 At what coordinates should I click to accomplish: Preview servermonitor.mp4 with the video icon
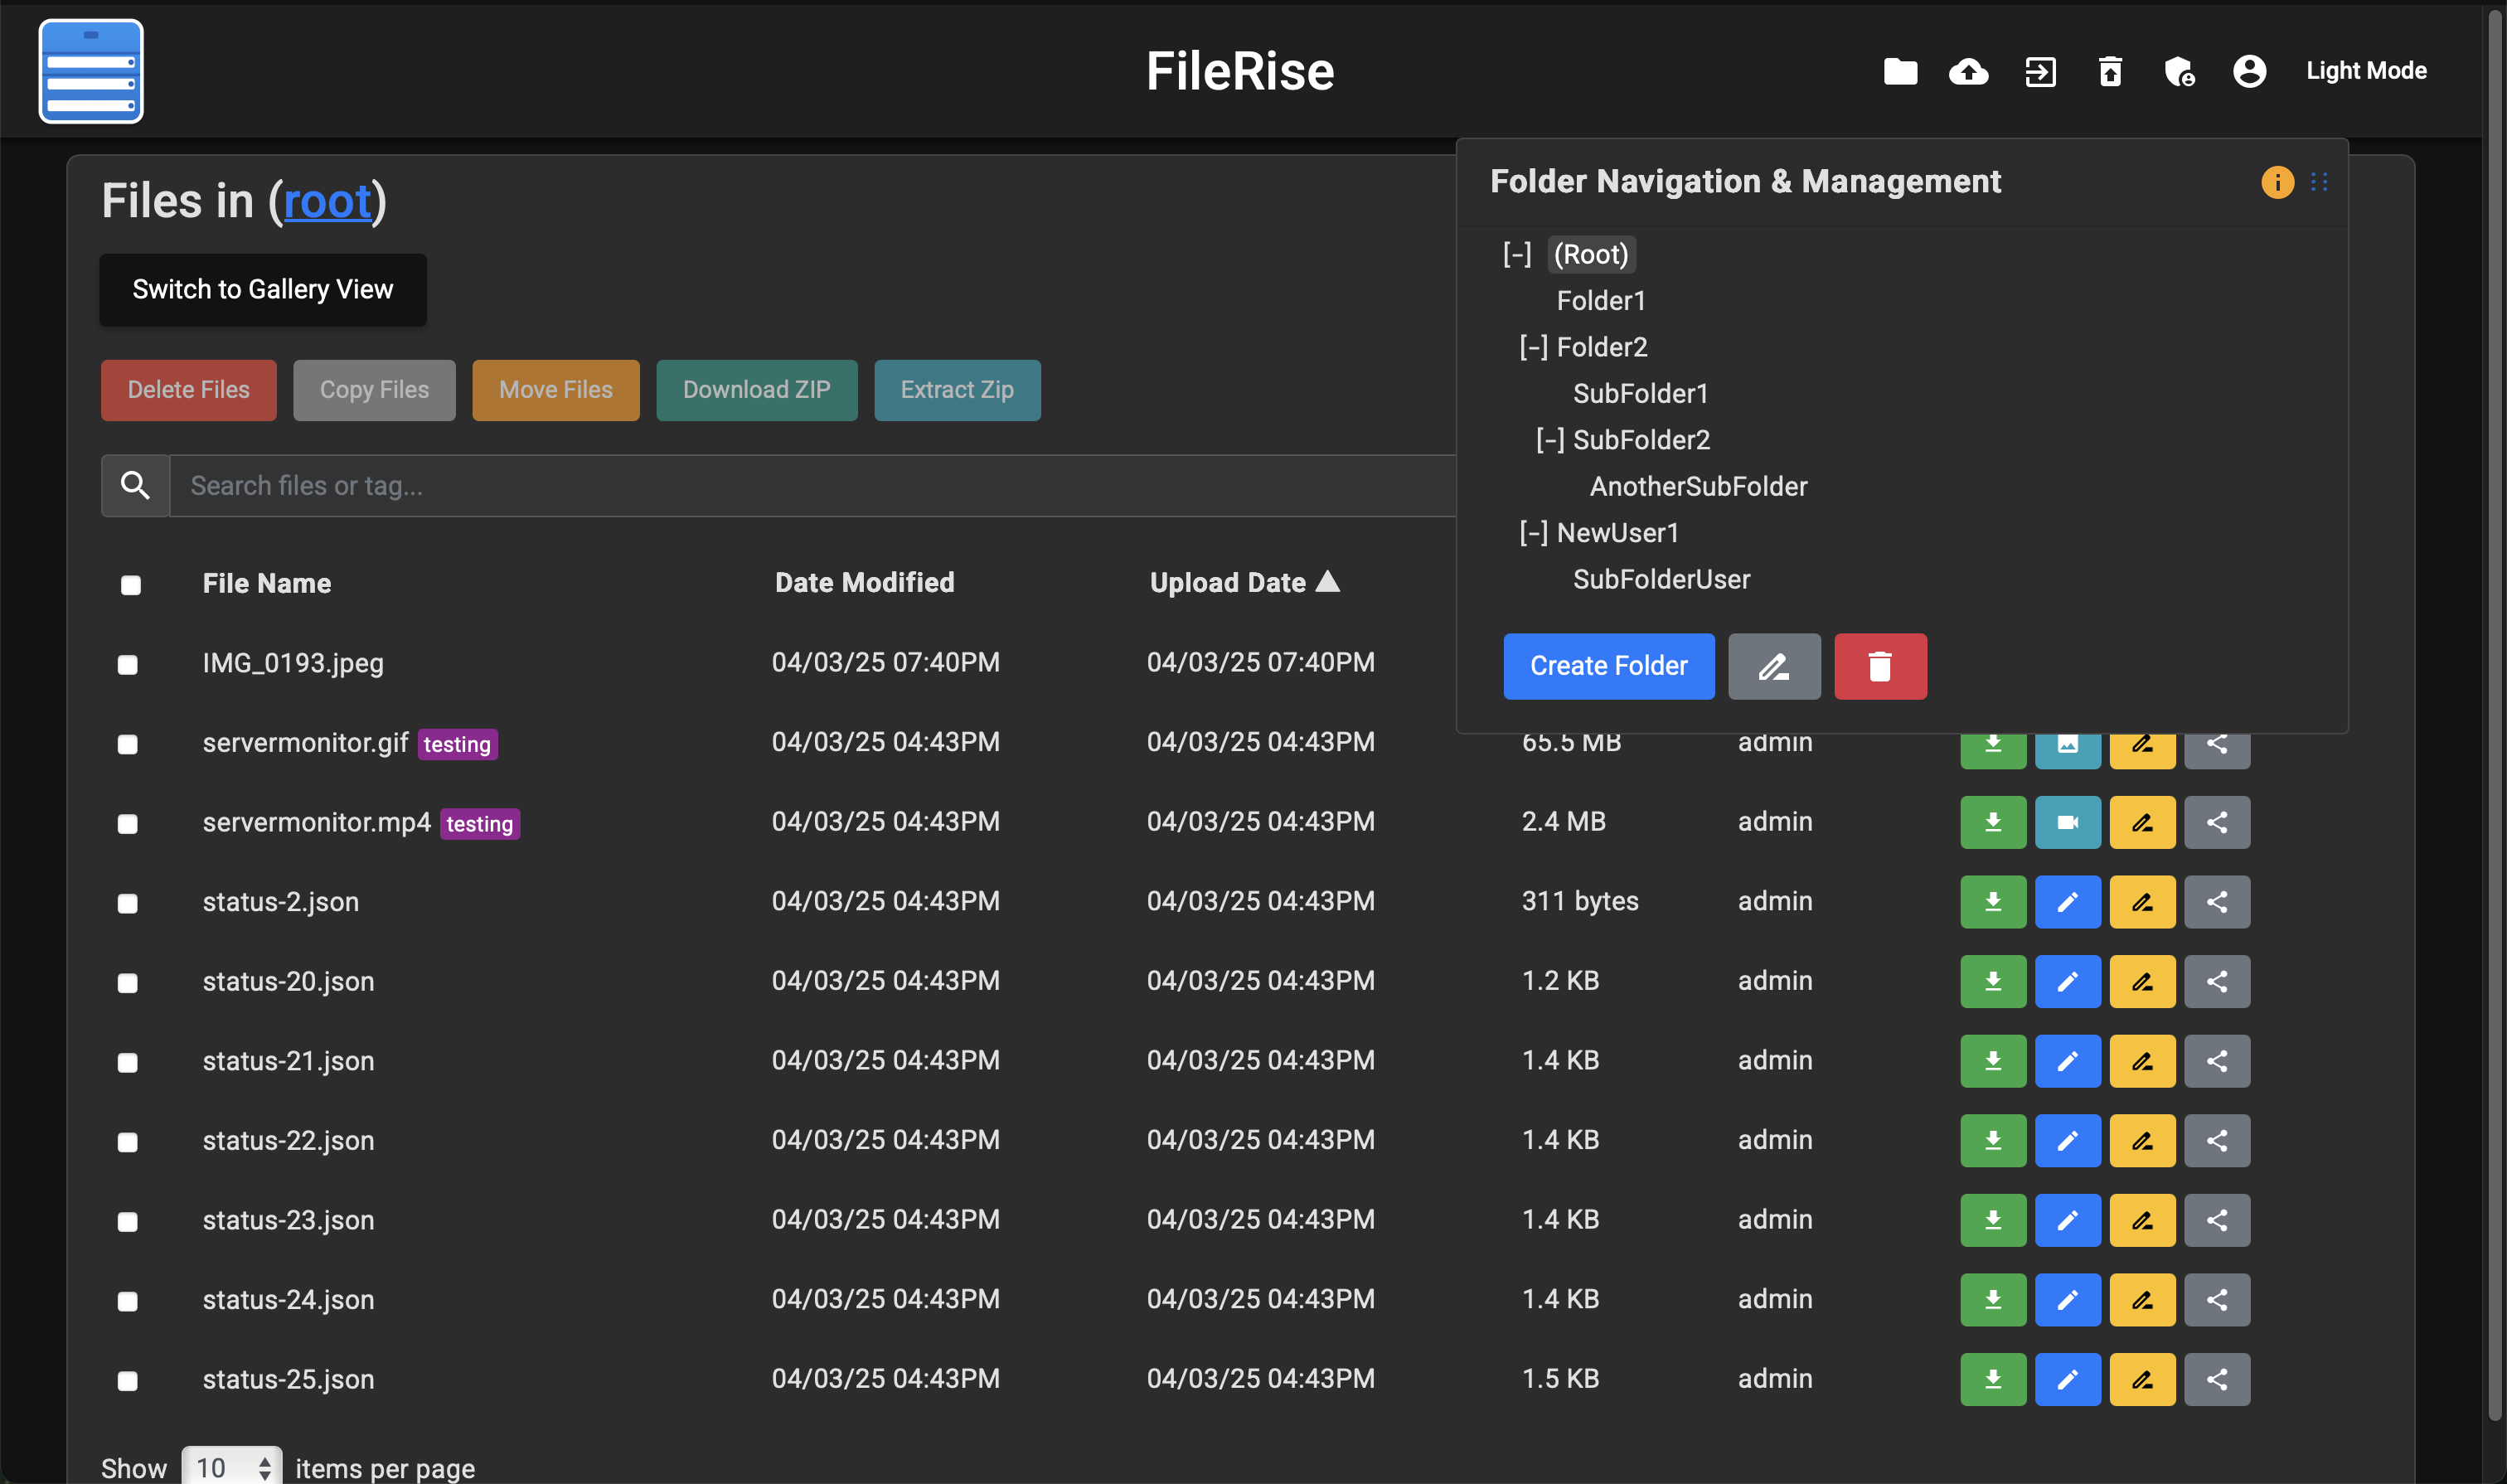2067,822
